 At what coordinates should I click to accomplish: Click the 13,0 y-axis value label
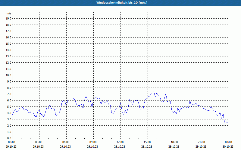(9, 56)
